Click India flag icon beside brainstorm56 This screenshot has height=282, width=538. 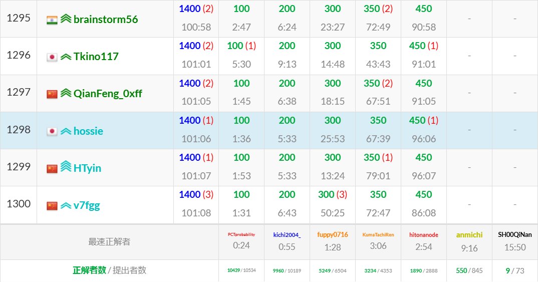pyautogui.click(x=52, y=20)
